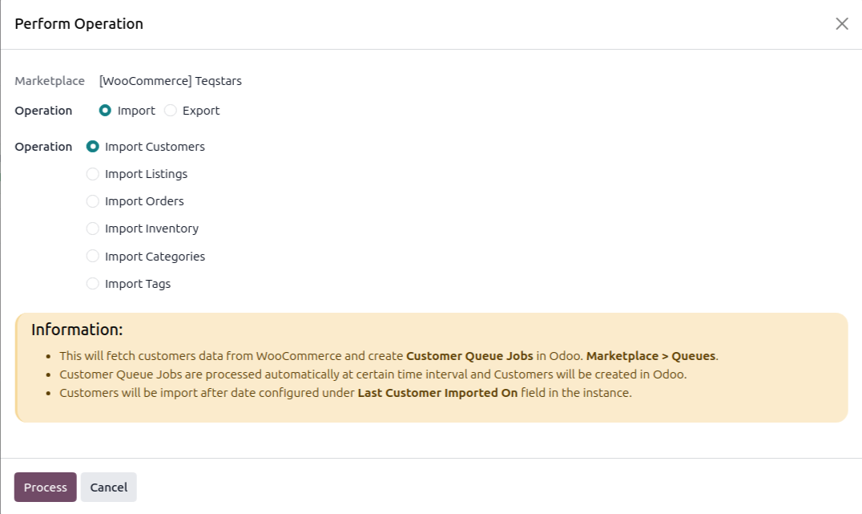Click the Cancel button
Screen dimensions: 862x514
coord(108,487)
